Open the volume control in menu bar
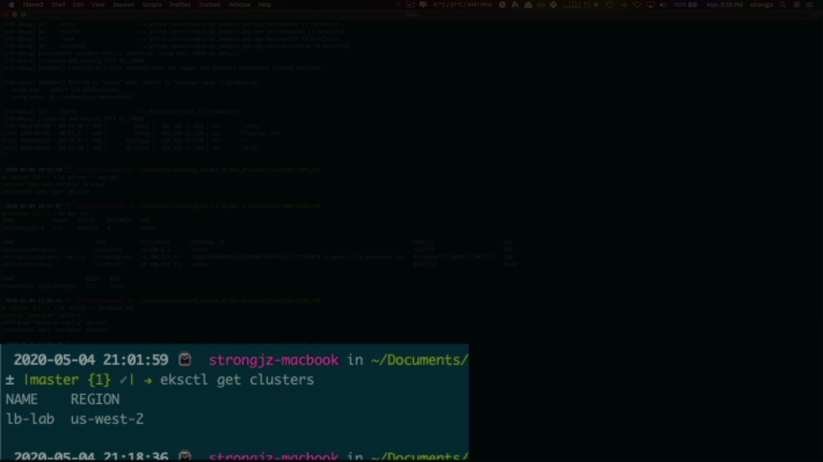This screenshot has height=462, width=823. (663, 5)
